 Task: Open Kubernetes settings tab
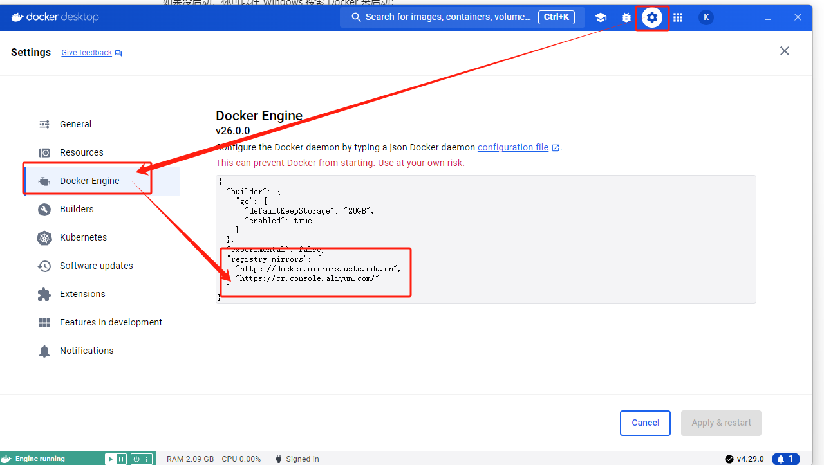[101, 237]
